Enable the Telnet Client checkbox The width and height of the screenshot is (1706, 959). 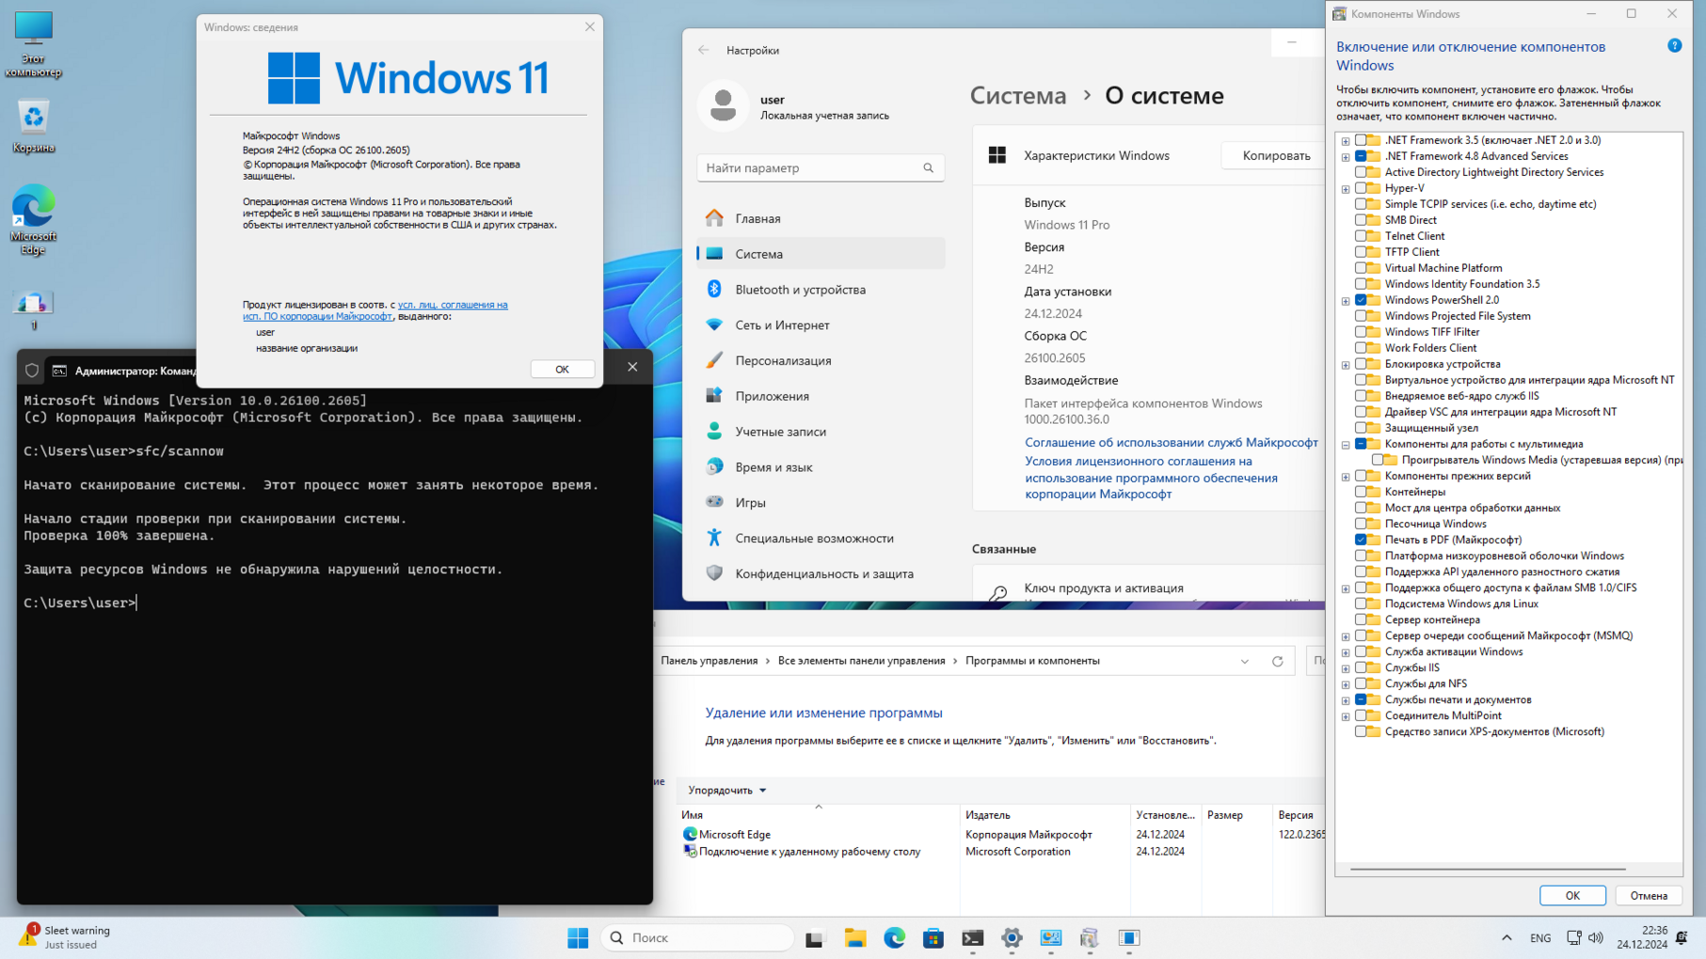tap(1361, 236)
